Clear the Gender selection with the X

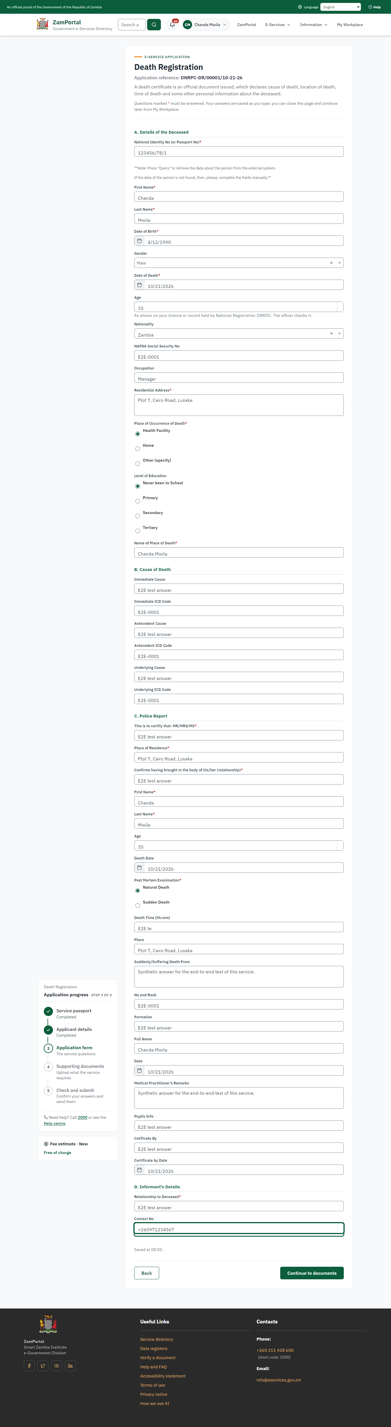pyautogui.click(x=331, y=262)
